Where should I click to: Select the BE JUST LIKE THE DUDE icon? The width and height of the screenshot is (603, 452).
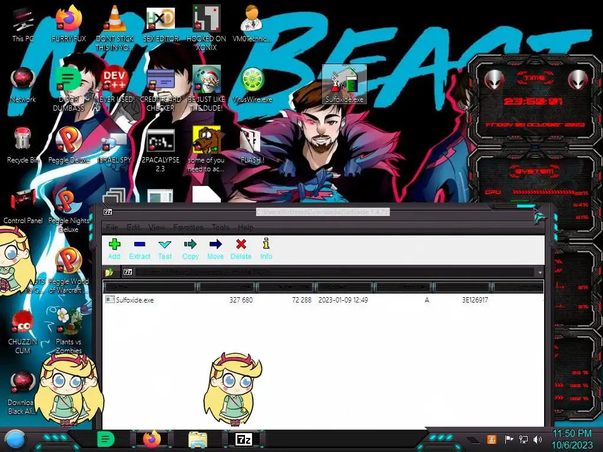tap(206, 89)
